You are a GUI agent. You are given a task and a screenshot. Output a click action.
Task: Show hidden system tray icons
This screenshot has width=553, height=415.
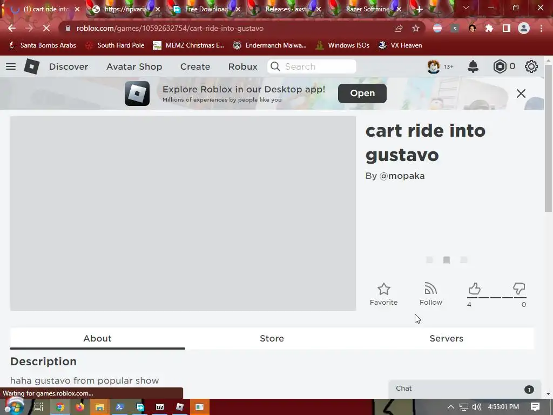450,407
